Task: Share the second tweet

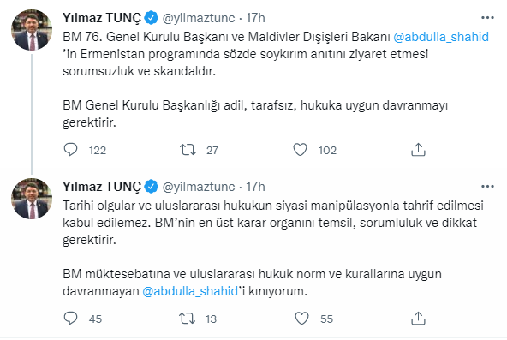Action: coord(418,319)
